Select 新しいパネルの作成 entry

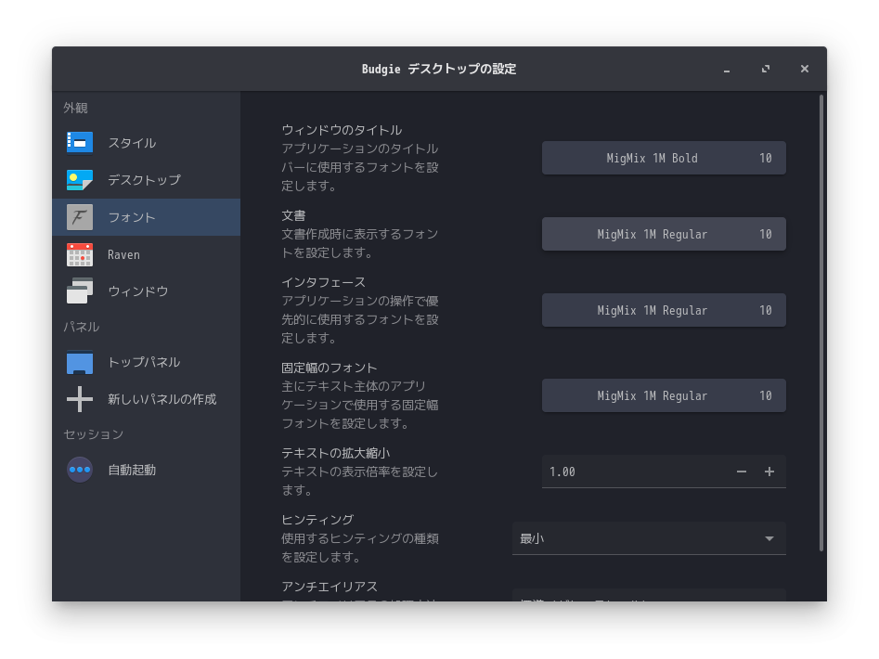(x=147, y=399)
